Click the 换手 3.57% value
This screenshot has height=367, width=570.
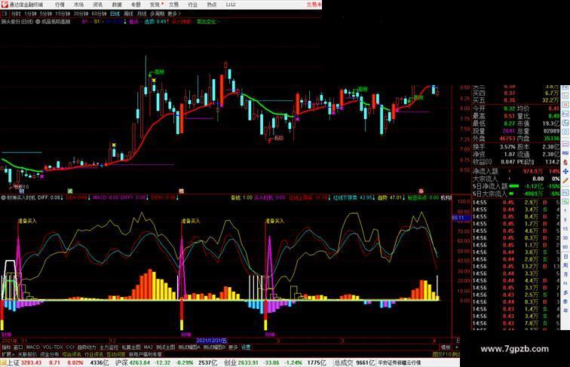[507, 147]
